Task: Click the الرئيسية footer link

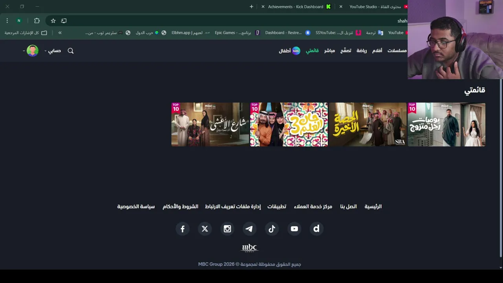Action: 373,206
